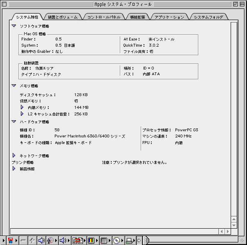Viewport: 247px width, 245px height.
Task: Click the Finder version value 8.5
Action: (58, 39)
